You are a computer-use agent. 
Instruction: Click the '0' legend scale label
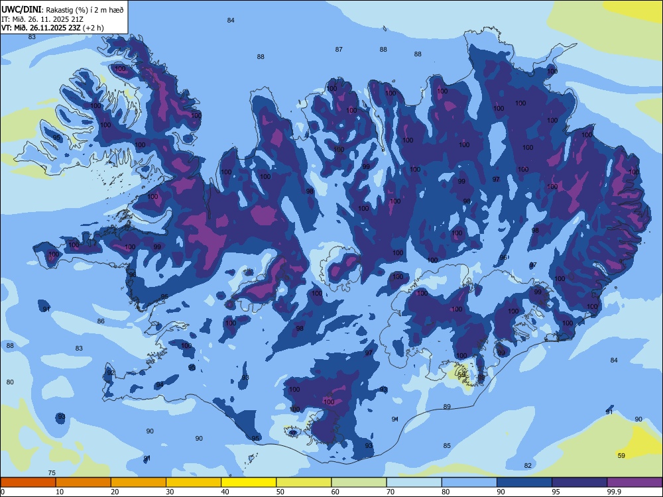coord(3,492)
